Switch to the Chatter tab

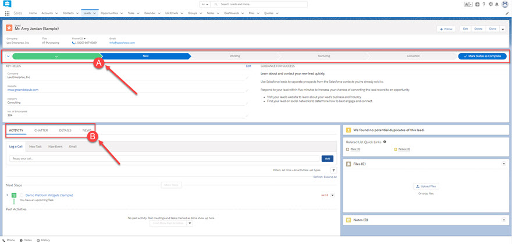[x=41, y=130]
